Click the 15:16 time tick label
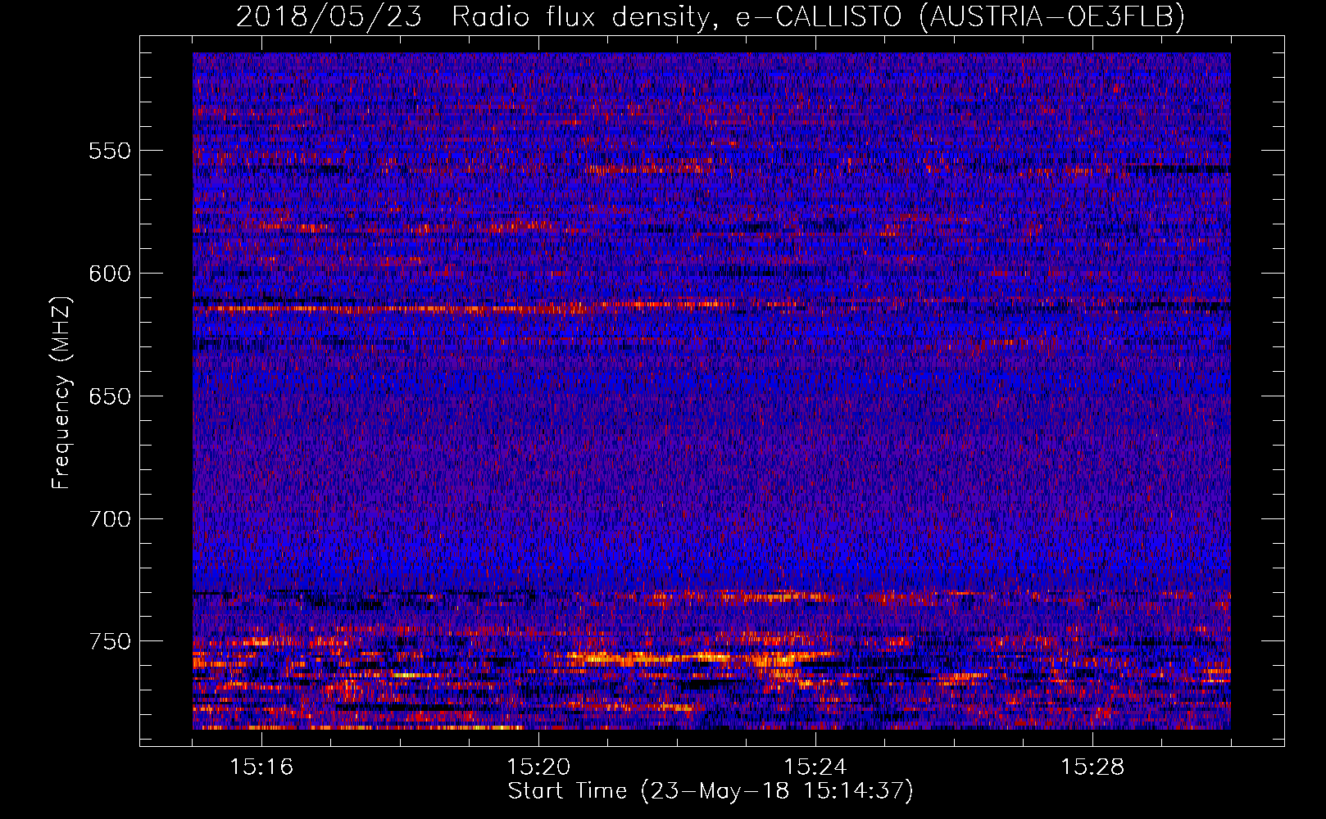Image resolution: width=1326 pixels, height=819 pixels. [261, 767]
